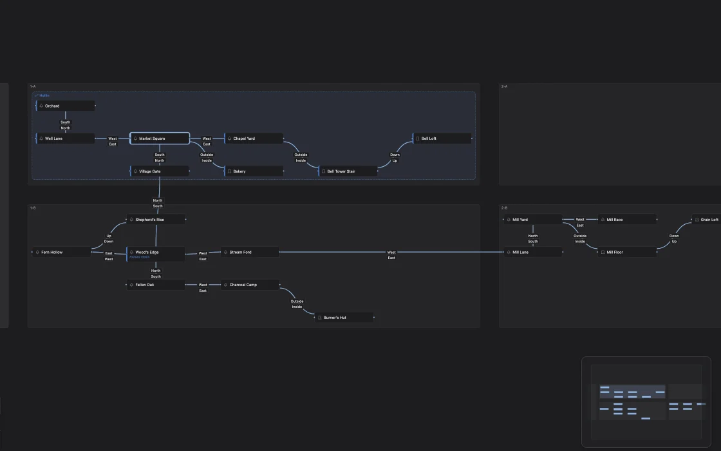Click the Chapel Yard node icon
This screenshot has width=721, height=451.
229,139
